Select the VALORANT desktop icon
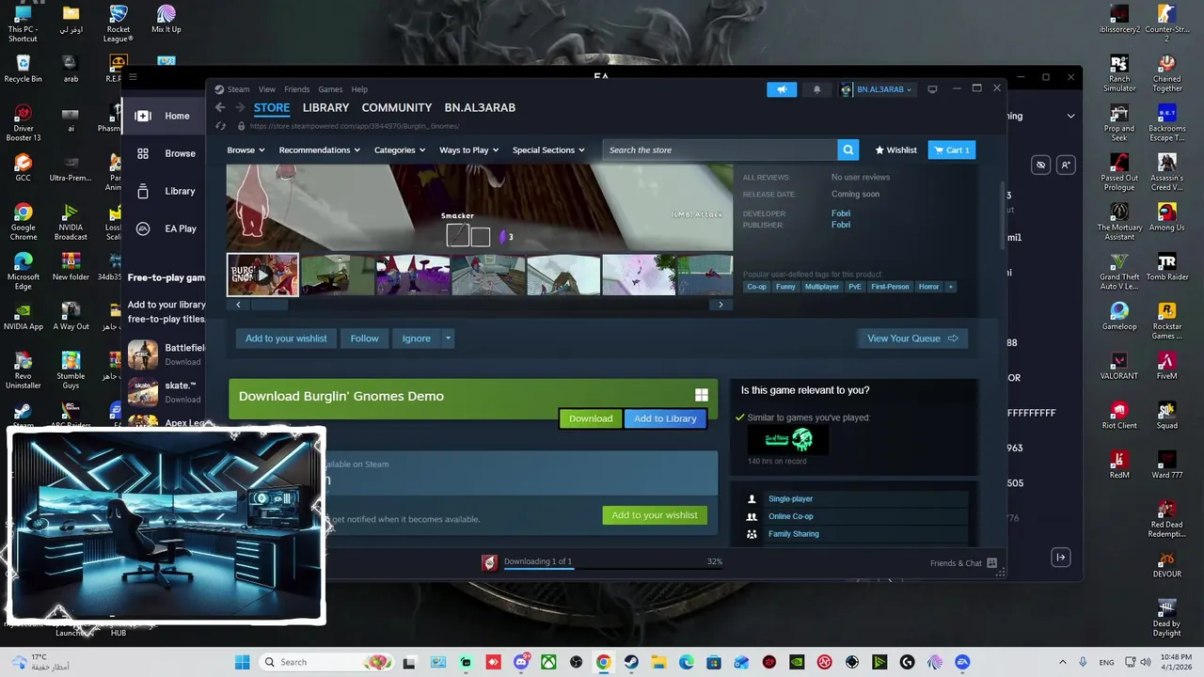The image size is (1204, 677). [1119, 365]
